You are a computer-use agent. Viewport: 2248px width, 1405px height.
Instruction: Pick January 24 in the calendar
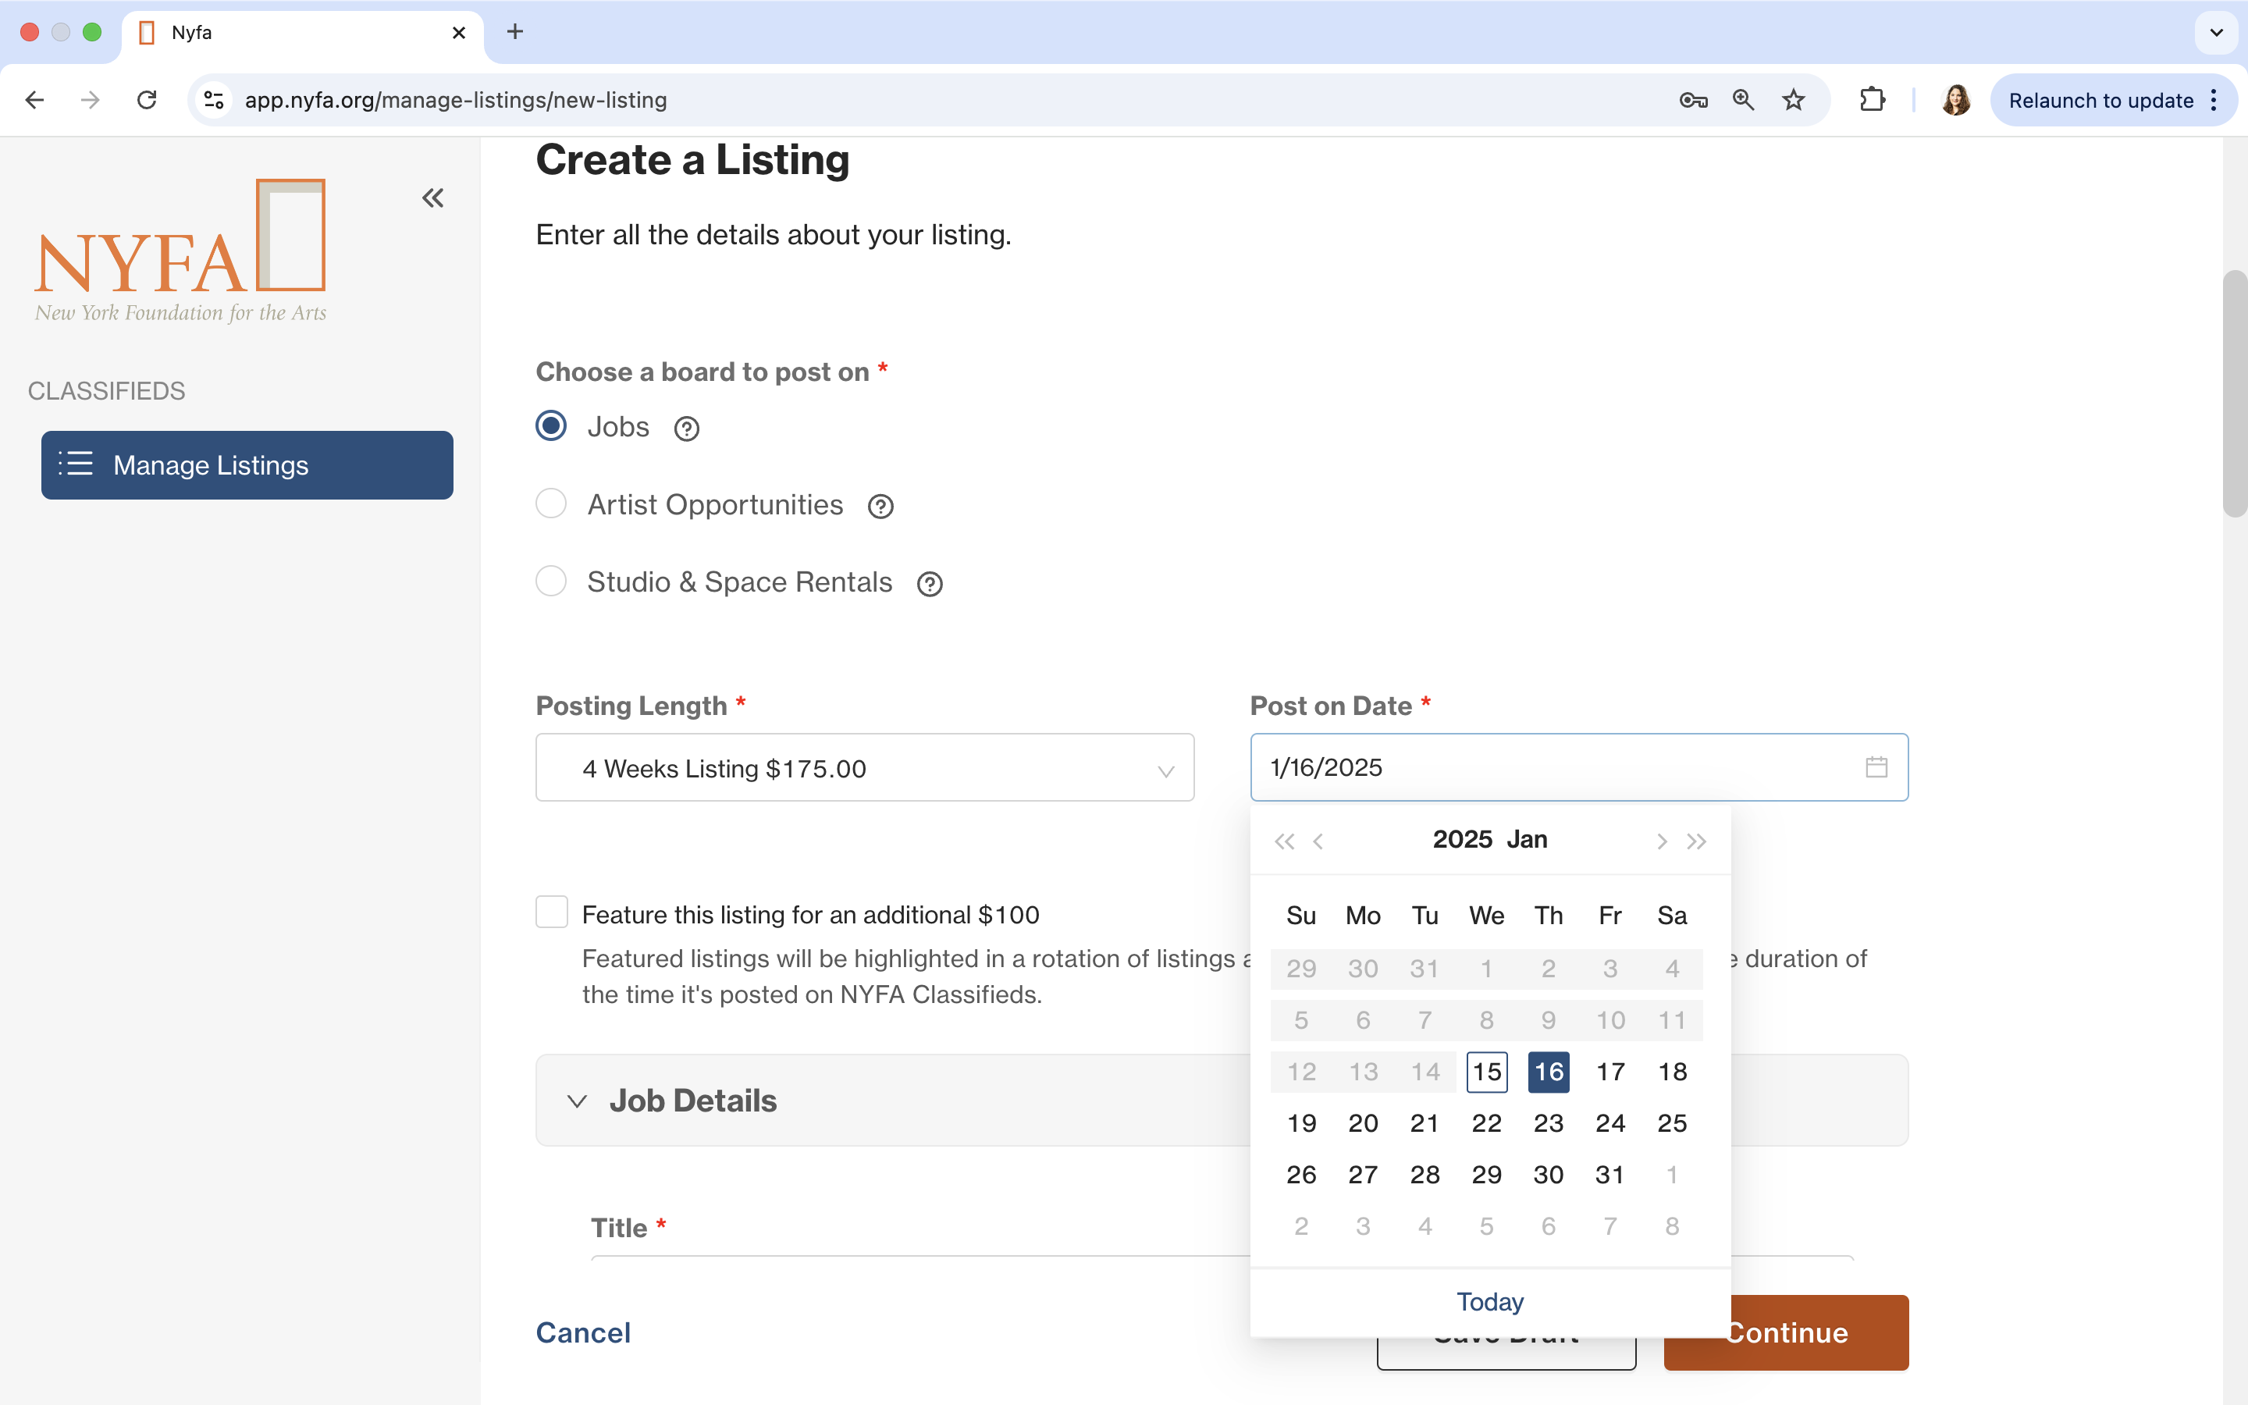point(1610,1122)
